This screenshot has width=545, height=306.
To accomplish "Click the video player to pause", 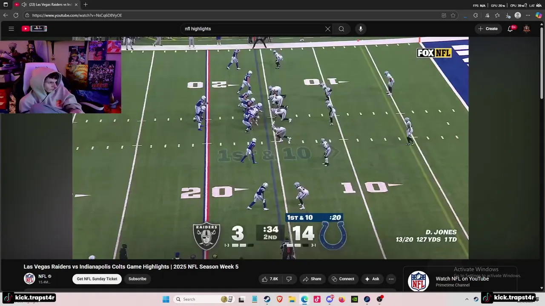I will click(x=270, y=148).
